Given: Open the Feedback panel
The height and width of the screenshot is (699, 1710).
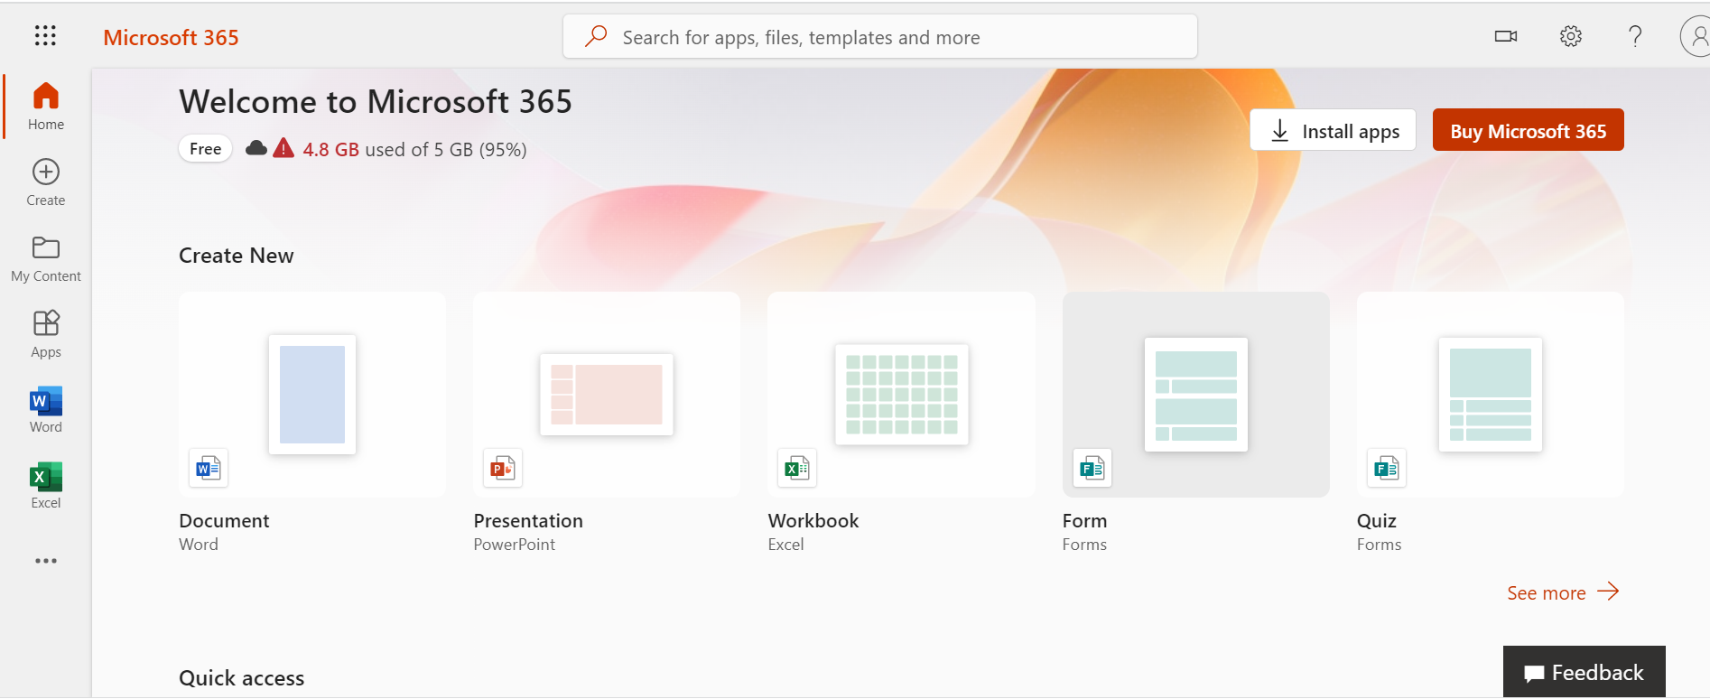Looking at the screenshot, I should tap(1584, 673).
